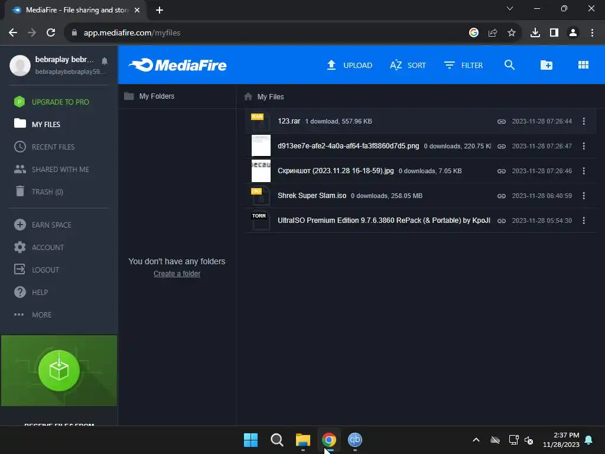Image resolution: width=605 pixels, height=454 pixels.
Task: Open options menu for d913ee7e png
Action: tap(583, 146)
